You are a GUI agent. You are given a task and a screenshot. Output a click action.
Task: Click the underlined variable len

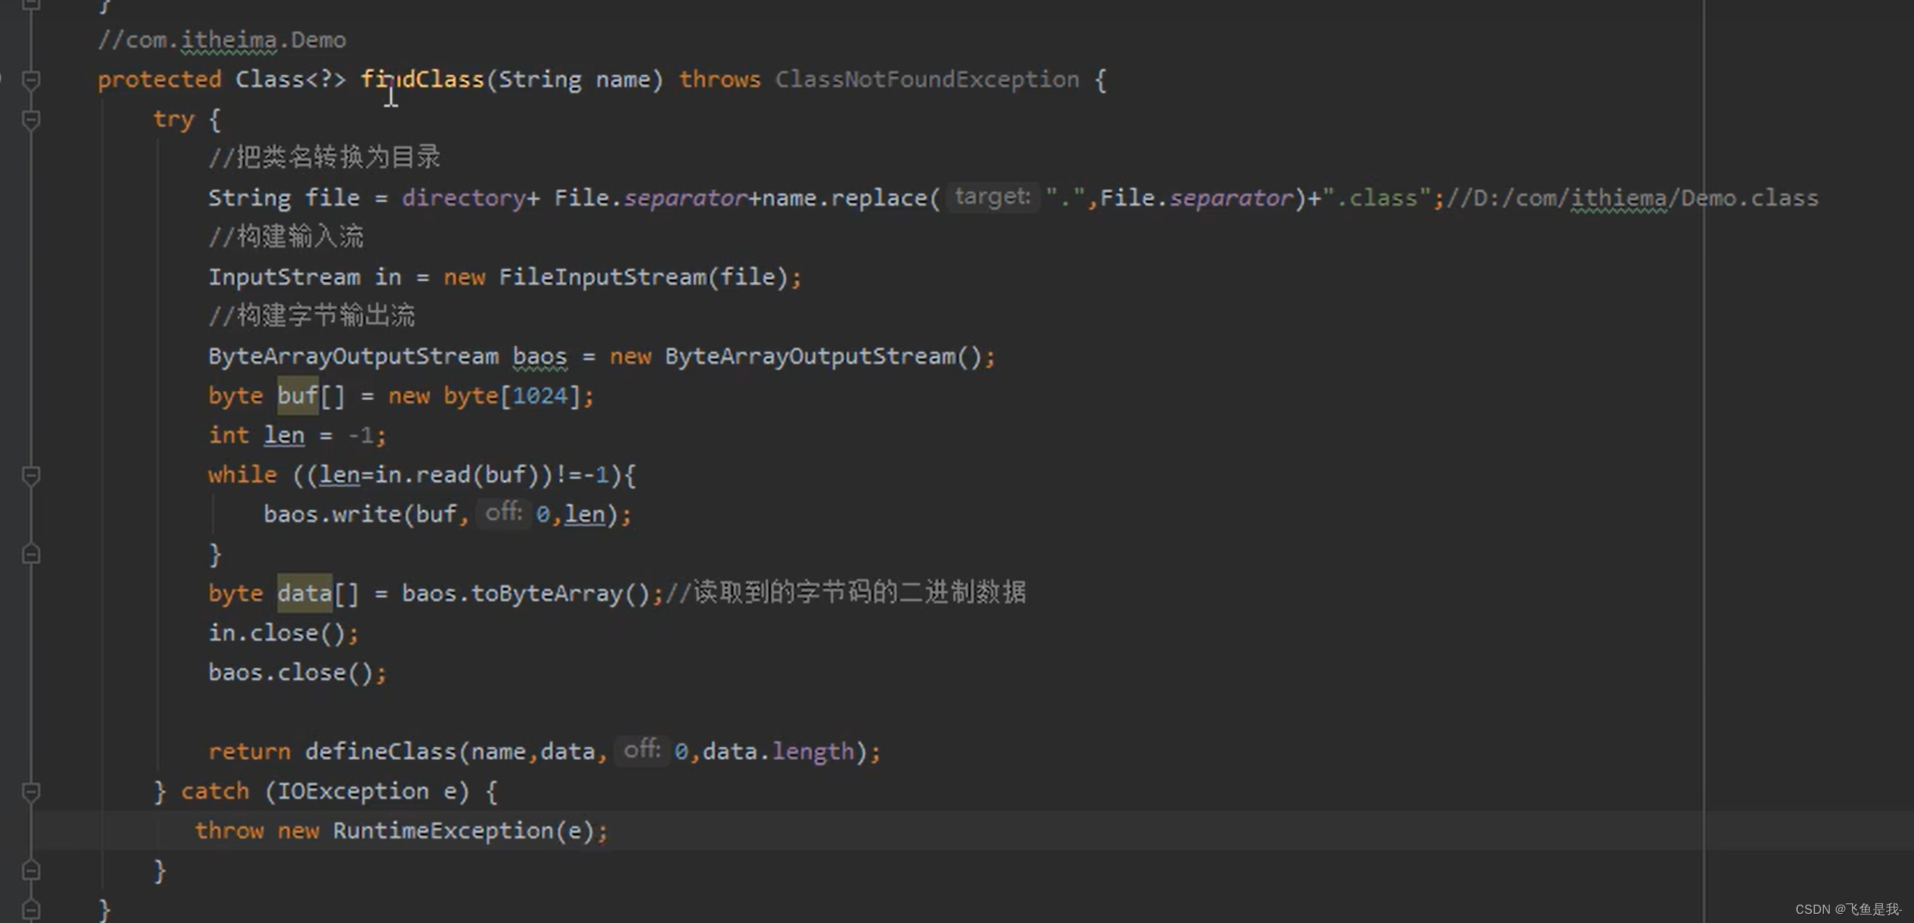284,434
